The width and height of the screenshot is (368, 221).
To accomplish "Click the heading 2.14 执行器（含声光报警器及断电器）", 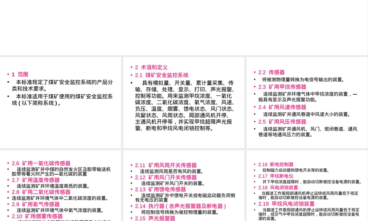I will (x=180, y=206).
